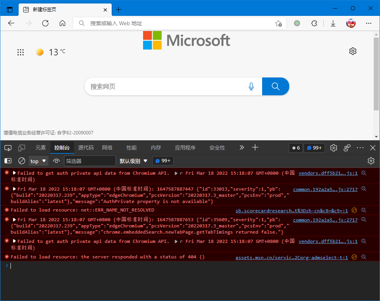Expand the object in first auth error
The height and width of the screenshot is (301, 380).
[176, 173]
